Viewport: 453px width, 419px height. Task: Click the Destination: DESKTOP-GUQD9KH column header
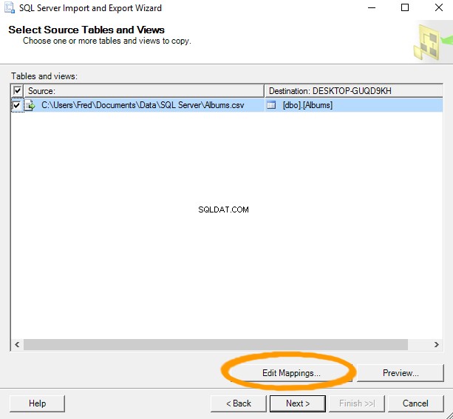coord(354,91)
